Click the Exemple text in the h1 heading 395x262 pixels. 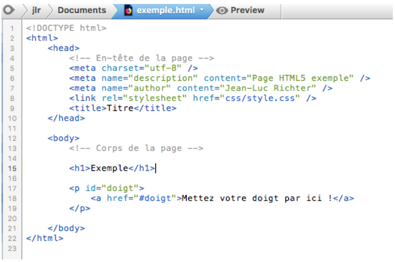(x=109, y=168)
